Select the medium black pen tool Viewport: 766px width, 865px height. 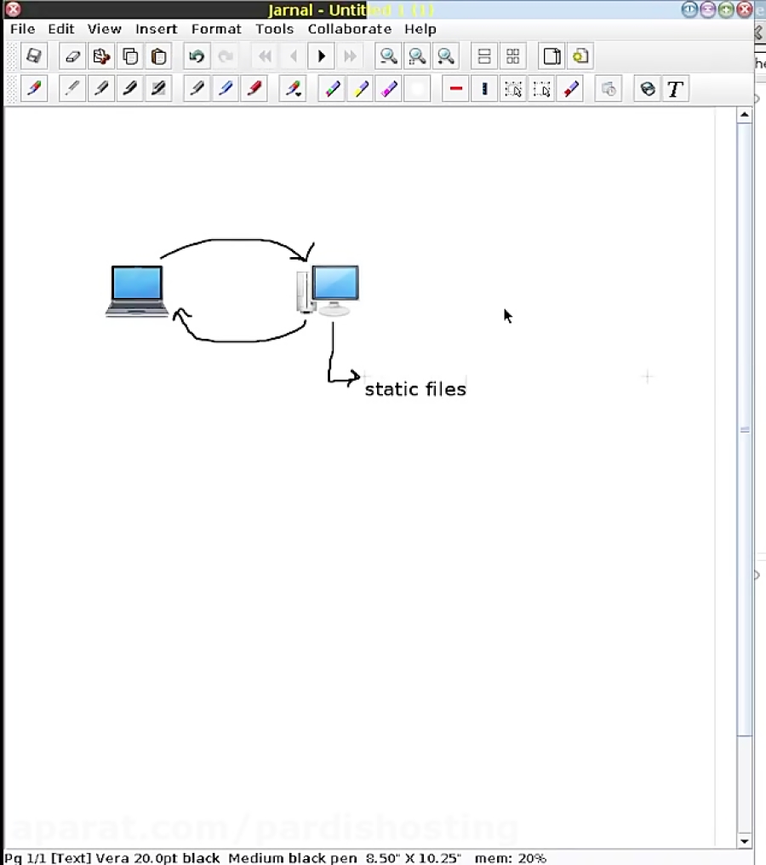(x=101, y=88)
